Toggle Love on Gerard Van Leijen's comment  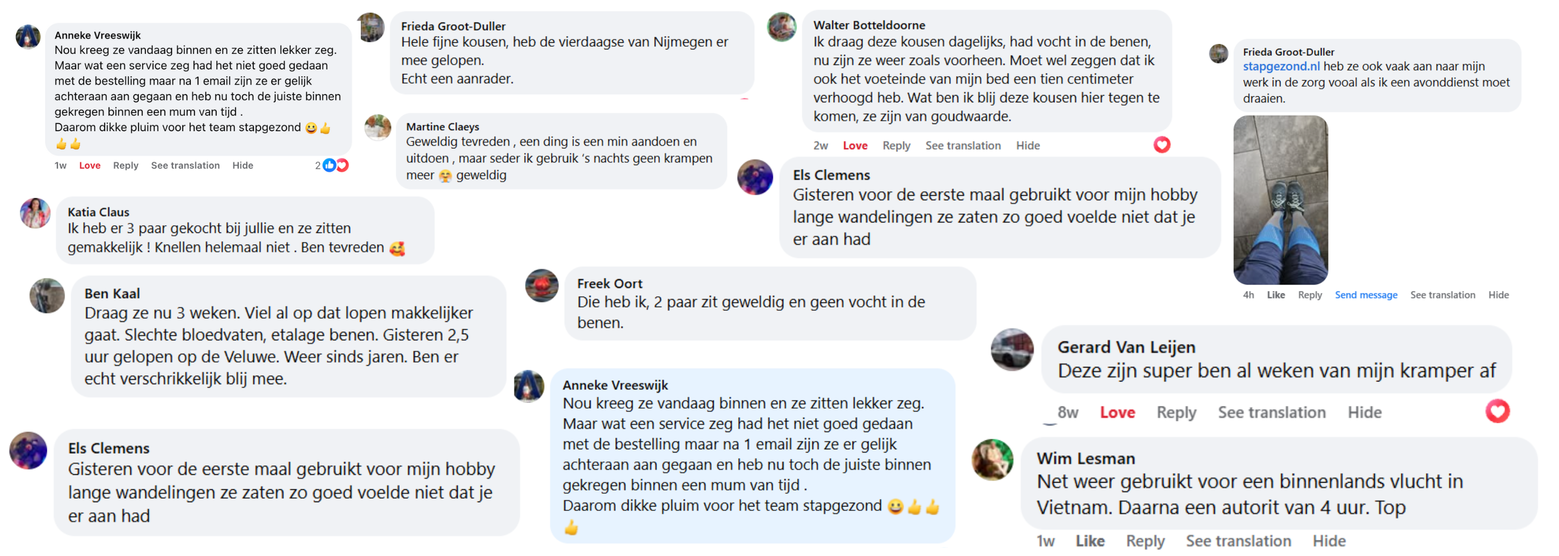click(1116, 413)
